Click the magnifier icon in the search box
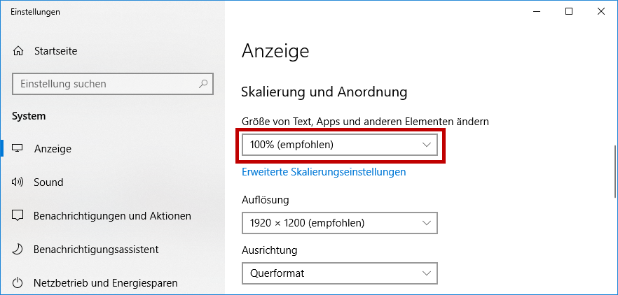Viewport: 618px width, 295px height. [x=203, y=84]
